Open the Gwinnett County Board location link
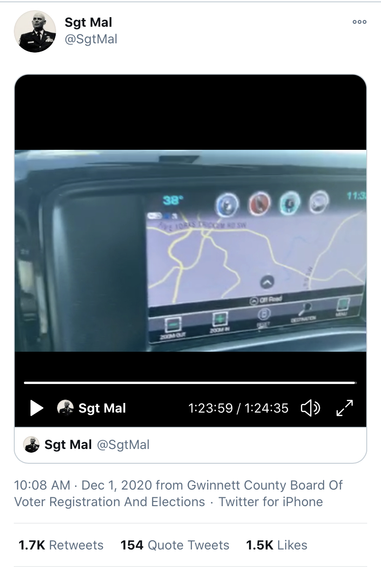The width and height of the screenshot is (381, 567). click(179, 493)
